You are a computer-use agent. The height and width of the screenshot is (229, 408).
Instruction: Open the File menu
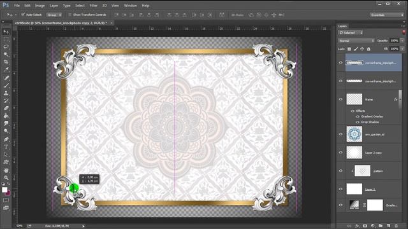click(x=17, y=6)
